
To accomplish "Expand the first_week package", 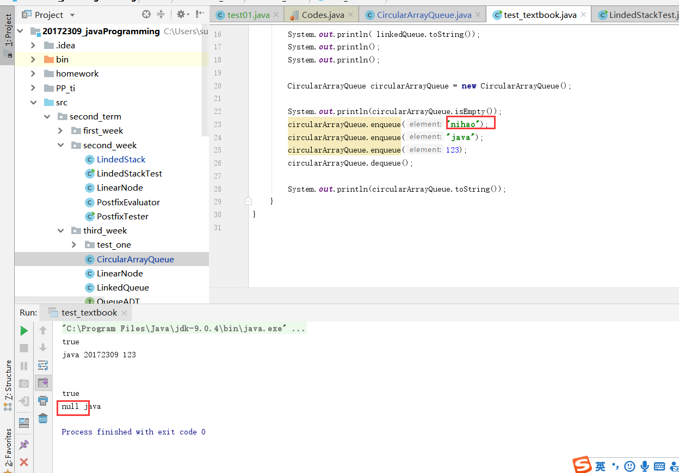I will coord(60,130).
